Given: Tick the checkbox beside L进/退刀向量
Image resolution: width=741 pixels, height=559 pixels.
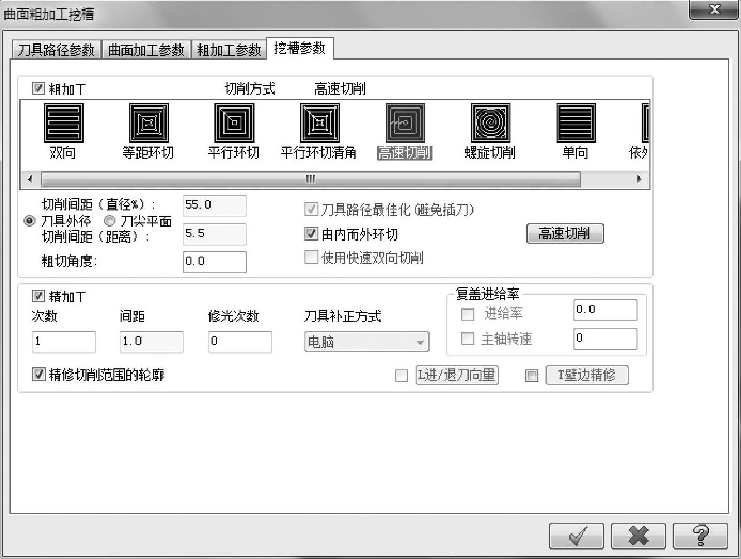Looking at the screenshot, I should pos(401,376).
